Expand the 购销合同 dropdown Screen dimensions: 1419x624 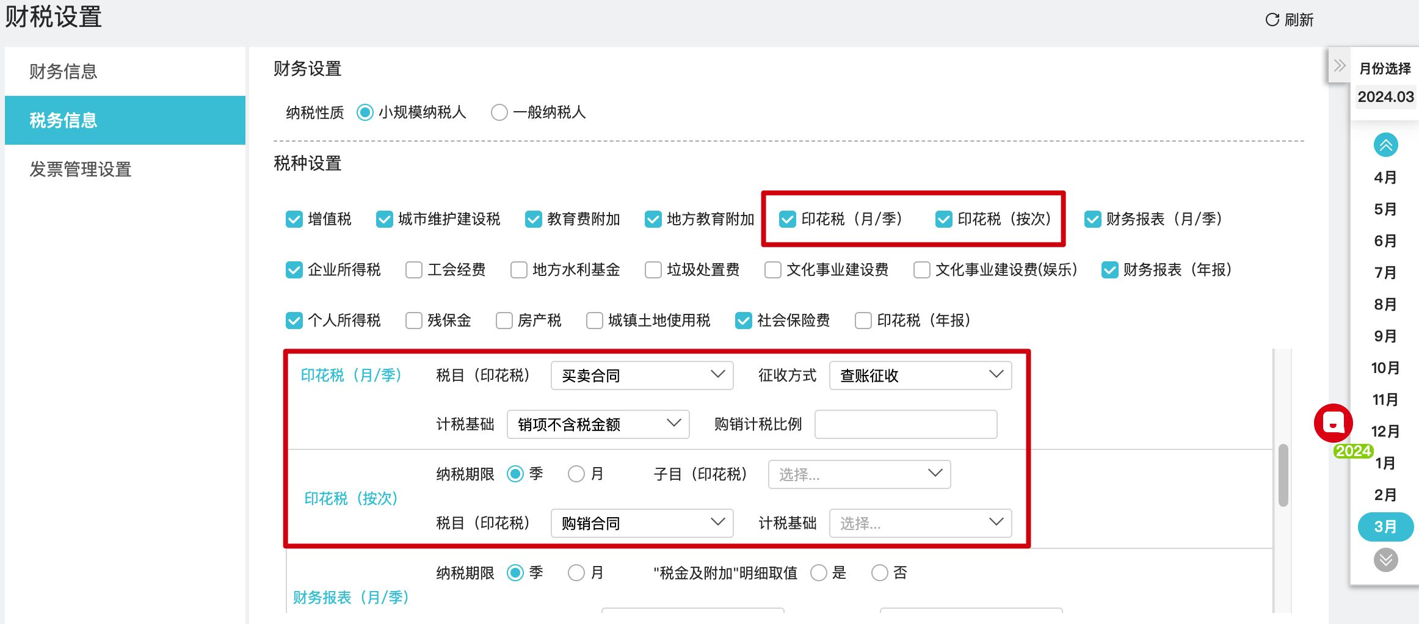pos(641,523)
